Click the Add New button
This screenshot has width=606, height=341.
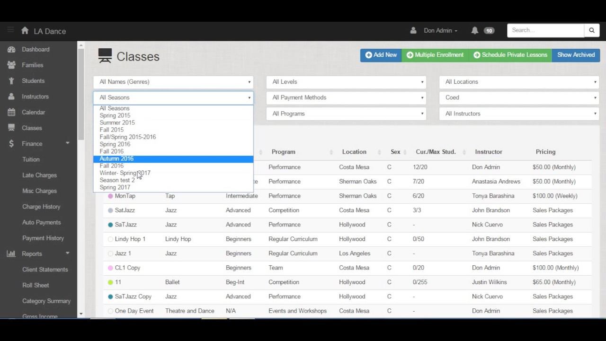click(x=381, y=55)
